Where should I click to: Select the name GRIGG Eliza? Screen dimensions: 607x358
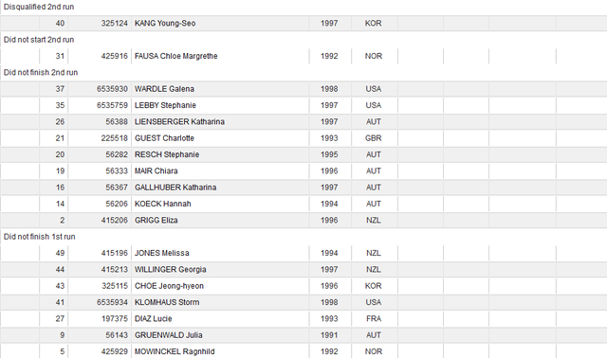[156, 221]
